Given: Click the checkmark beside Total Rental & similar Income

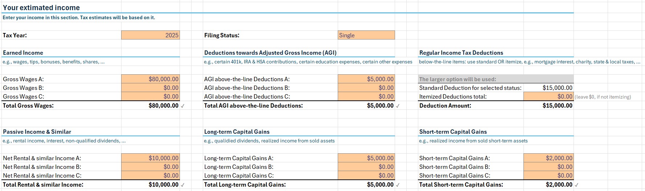Looking at the screenshot, I should 182,185.
